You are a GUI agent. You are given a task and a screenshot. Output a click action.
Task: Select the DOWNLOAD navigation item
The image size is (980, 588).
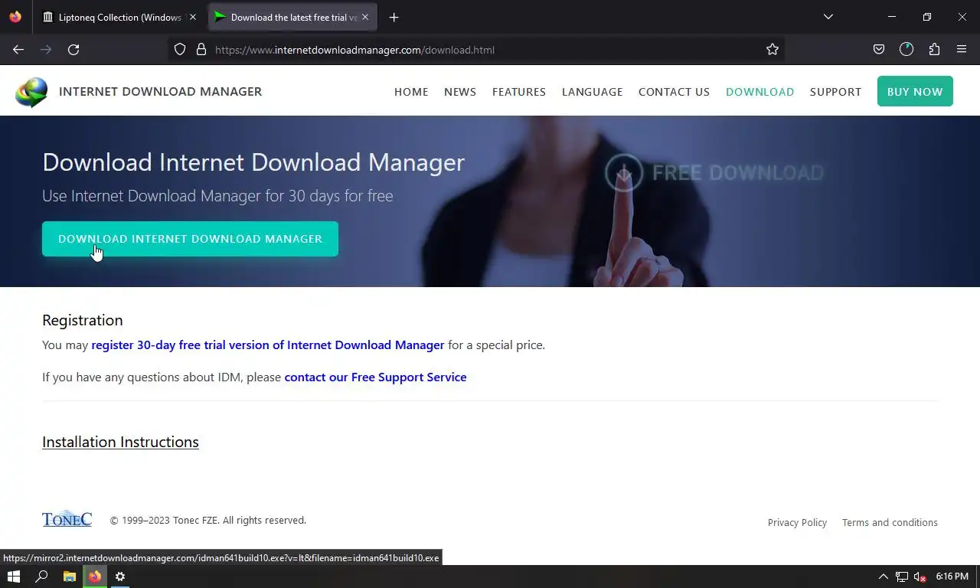coord(759,92)
